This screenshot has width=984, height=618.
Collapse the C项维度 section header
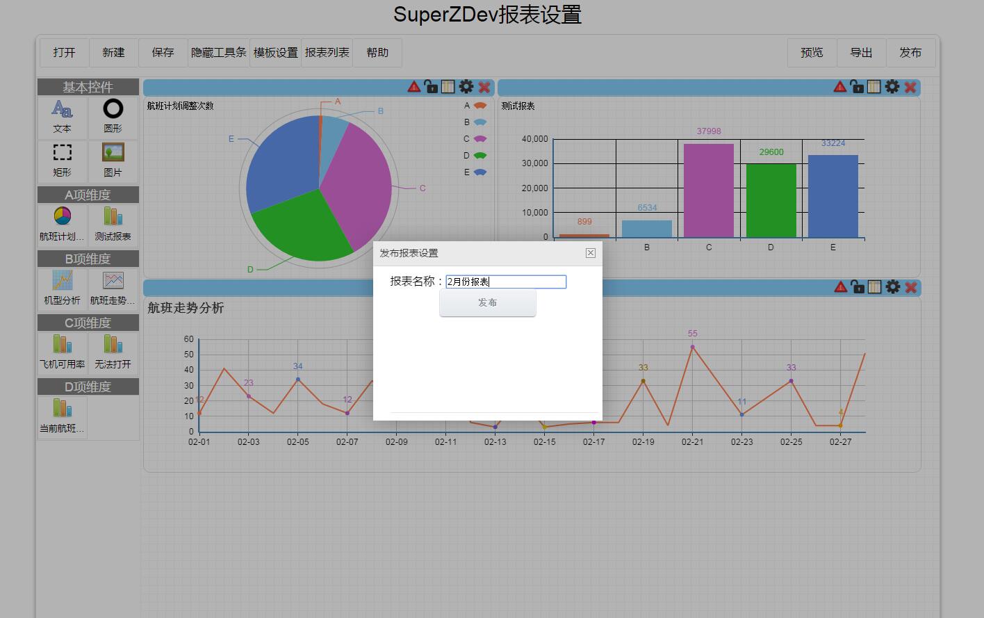pyautogui.click(x=88, y=323)
